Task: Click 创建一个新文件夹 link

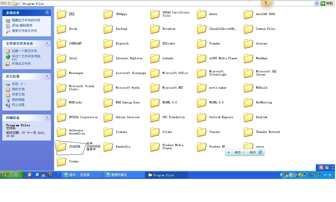Action: tap(24, 51)
